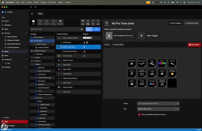Screen dimensions: 202x131
Task: Click Maximize Code
Action: 192,23
